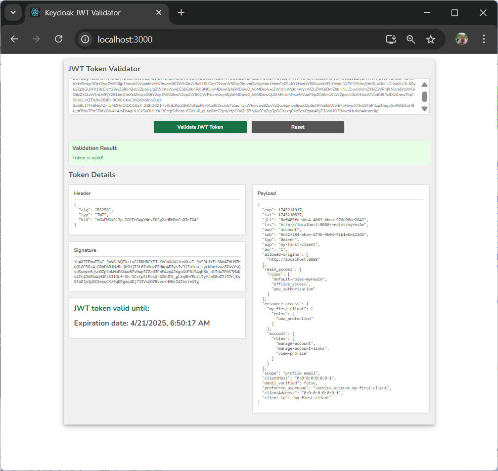This screenshot has width=498, height=471.
Task: Go forward with the forward arrow
Action: [x=36, y=39]
